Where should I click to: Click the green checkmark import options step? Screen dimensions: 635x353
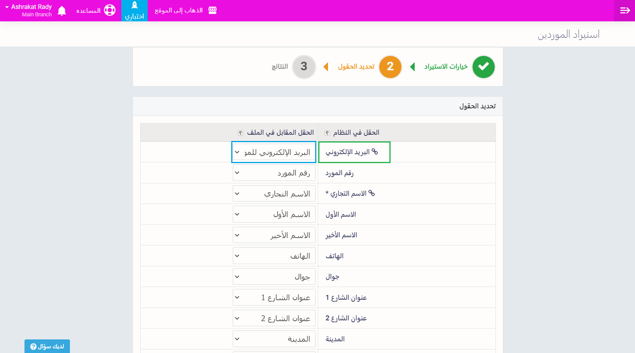[x=483, y=67]
